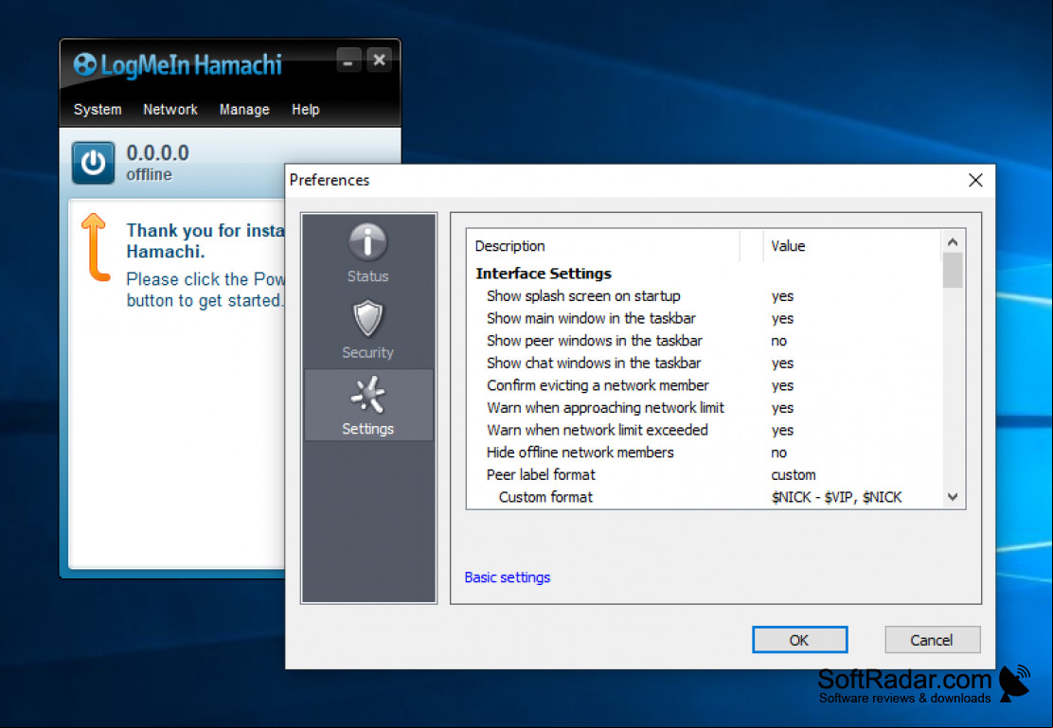The width and height of the screenshot is (1053, 728).
Task: Select 'Show splash screen on startup' row
Action: click(x=705, y=296)
